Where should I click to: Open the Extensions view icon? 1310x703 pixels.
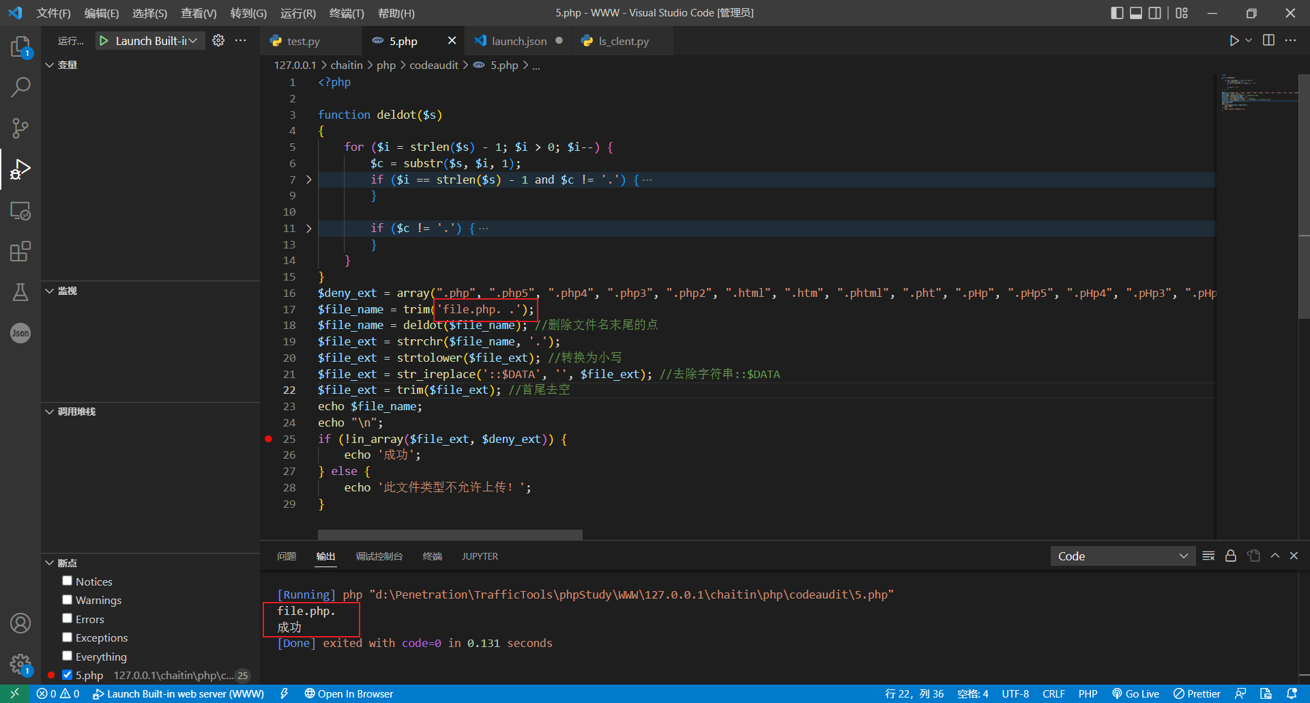(x=20, y=251)
